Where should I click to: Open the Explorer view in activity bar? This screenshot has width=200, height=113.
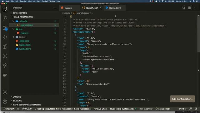tap(5, 9)
